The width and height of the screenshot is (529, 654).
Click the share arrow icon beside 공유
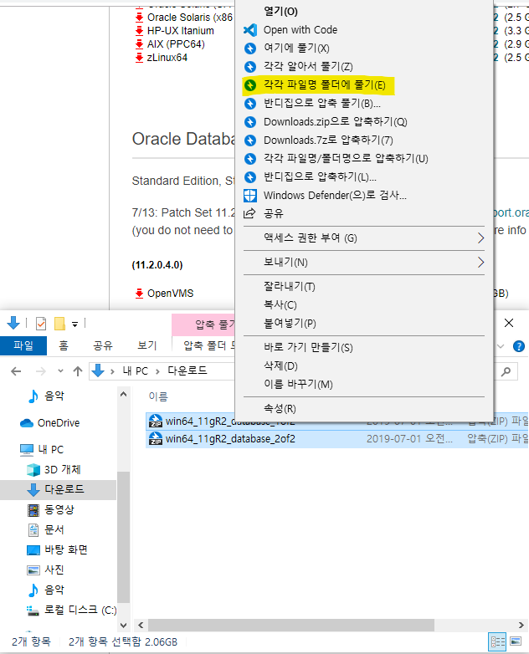point(249,213)
